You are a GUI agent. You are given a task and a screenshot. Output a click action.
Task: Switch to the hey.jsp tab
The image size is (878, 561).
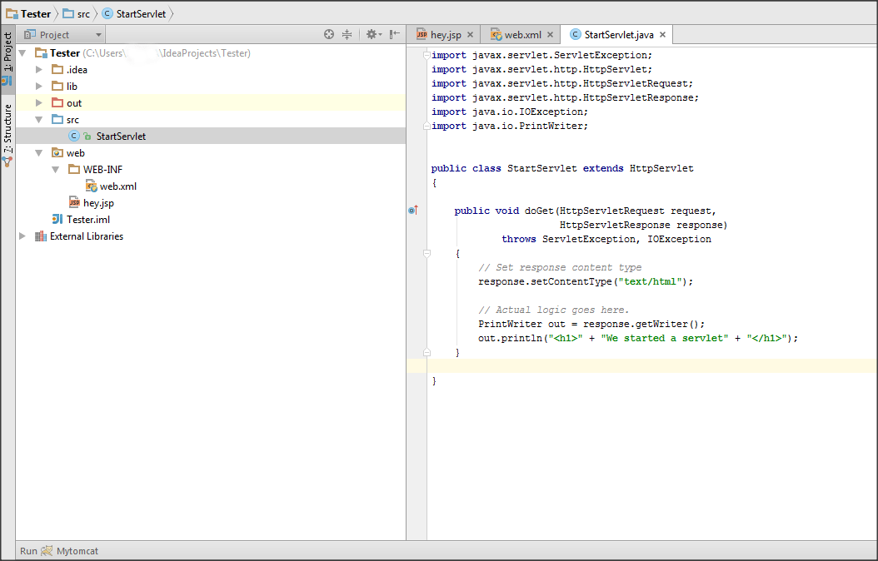click(x=444, y=35)
